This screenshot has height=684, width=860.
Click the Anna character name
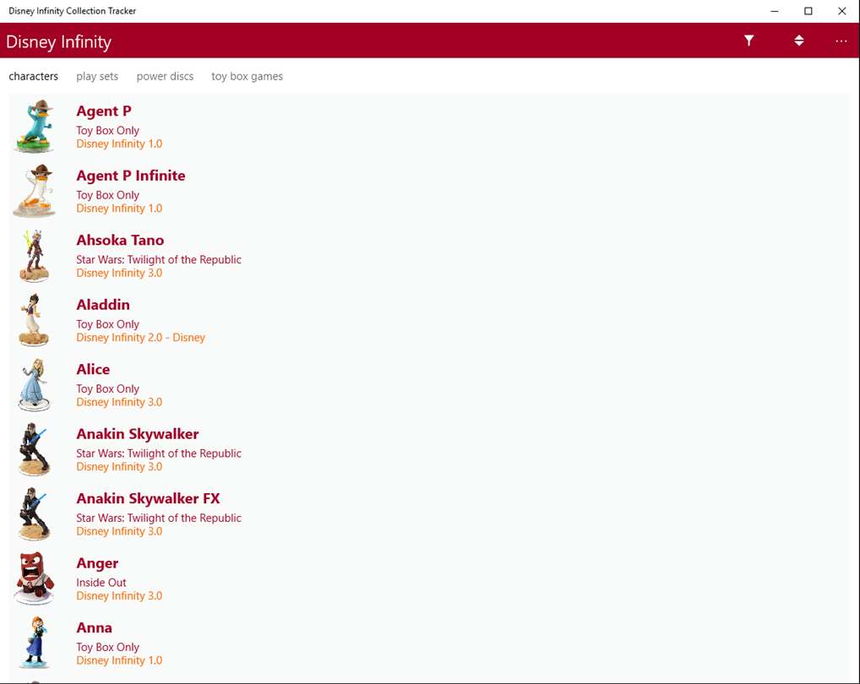point(95,628)
